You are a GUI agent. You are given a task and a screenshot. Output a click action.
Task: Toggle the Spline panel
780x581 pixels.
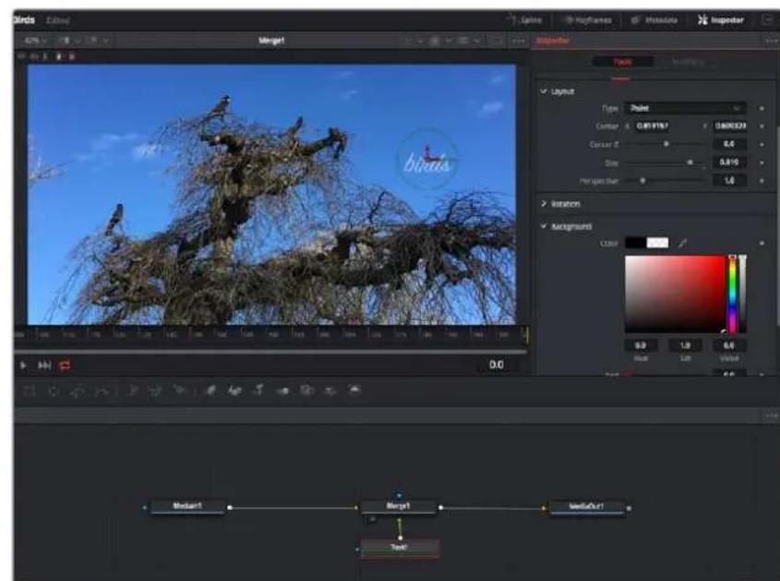click(x=524, y=20)
